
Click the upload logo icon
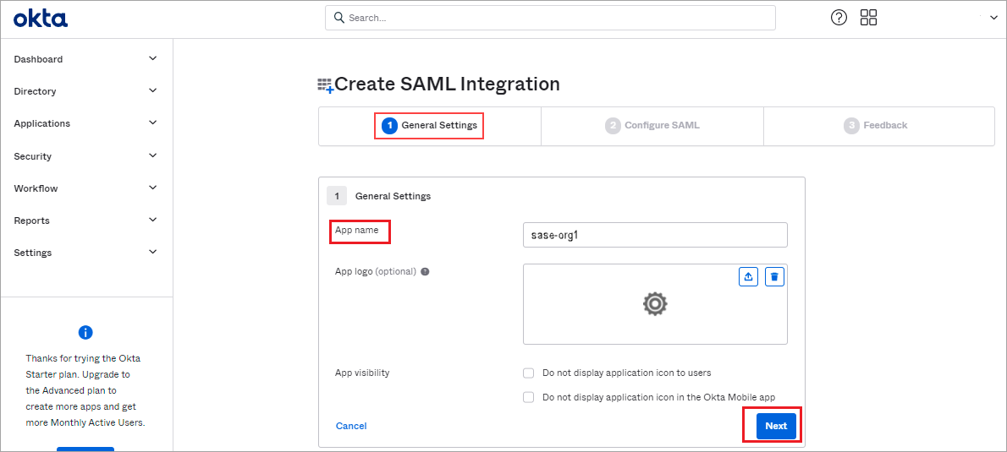[x=748, y=277]
